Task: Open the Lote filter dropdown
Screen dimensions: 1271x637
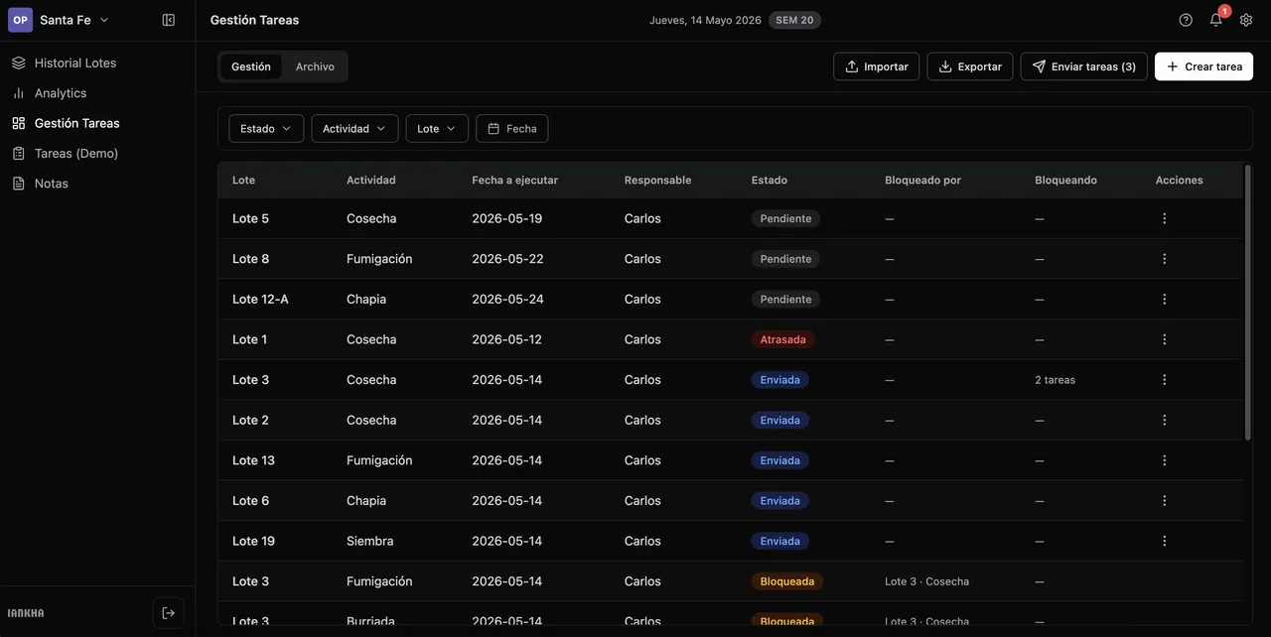Action: click(437, 128)
